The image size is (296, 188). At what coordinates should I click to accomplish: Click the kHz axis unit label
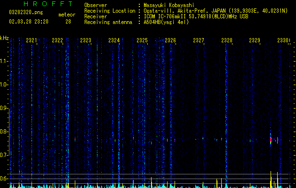pos(4,38)
